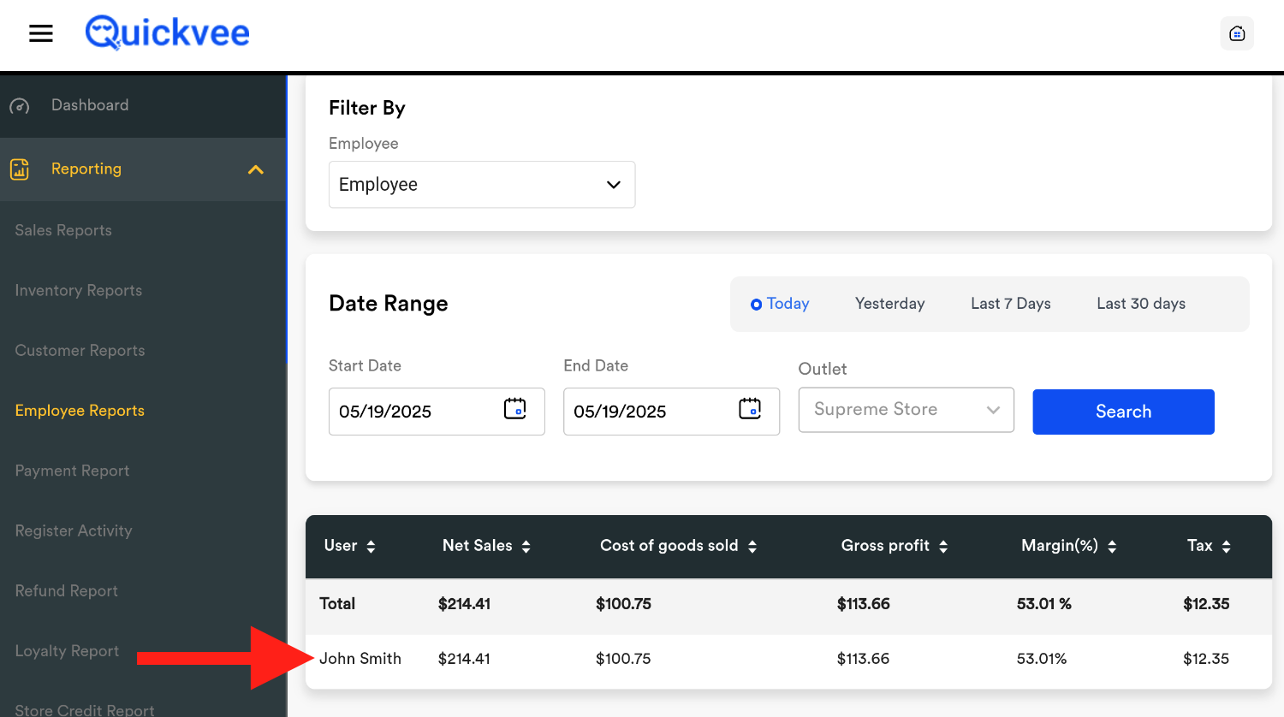Click the store icon in top right
Viewport: 1284px width, 717px height.
(1236, 33)
